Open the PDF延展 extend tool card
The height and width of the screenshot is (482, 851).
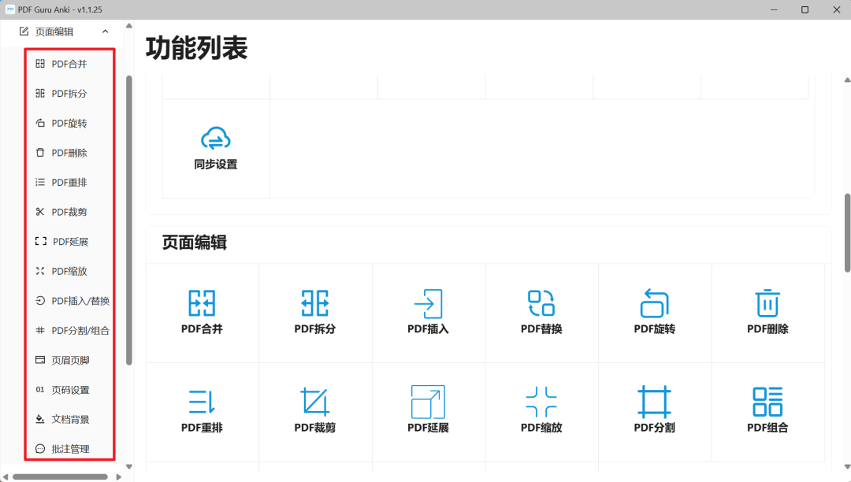(429, 402)
